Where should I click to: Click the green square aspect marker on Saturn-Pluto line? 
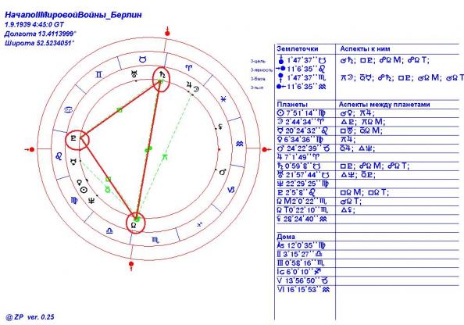click(120, 110)
